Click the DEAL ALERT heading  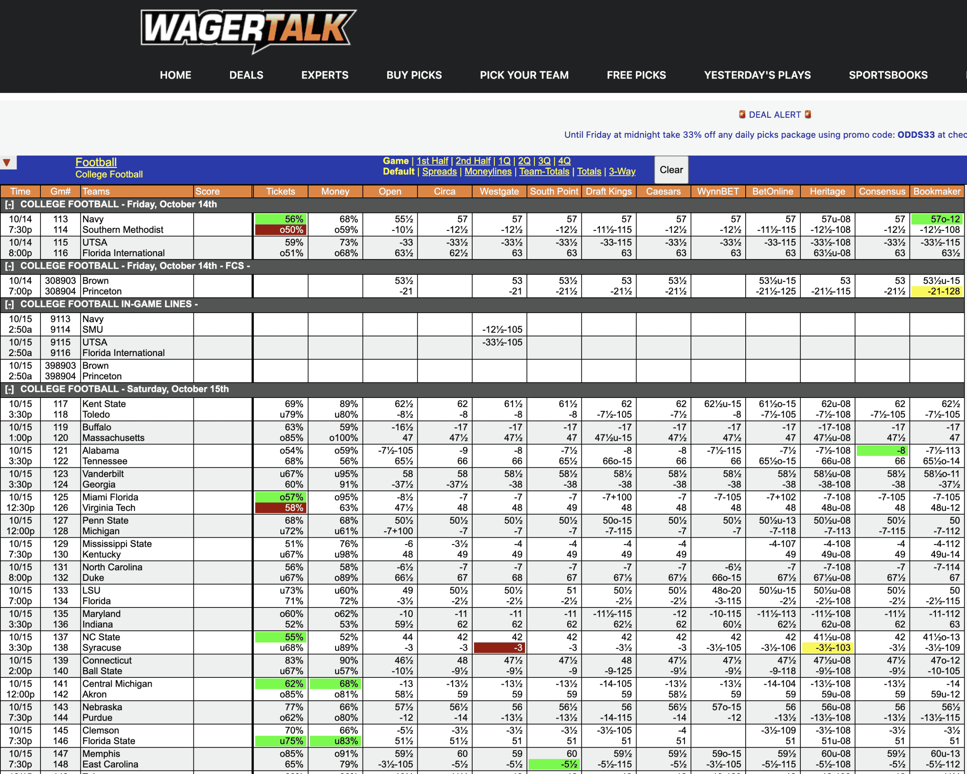click(x=775, y=115)
